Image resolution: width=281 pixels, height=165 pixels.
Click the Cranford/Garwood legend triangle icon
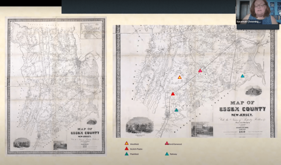pyautogui.click(x=167, y=143)
